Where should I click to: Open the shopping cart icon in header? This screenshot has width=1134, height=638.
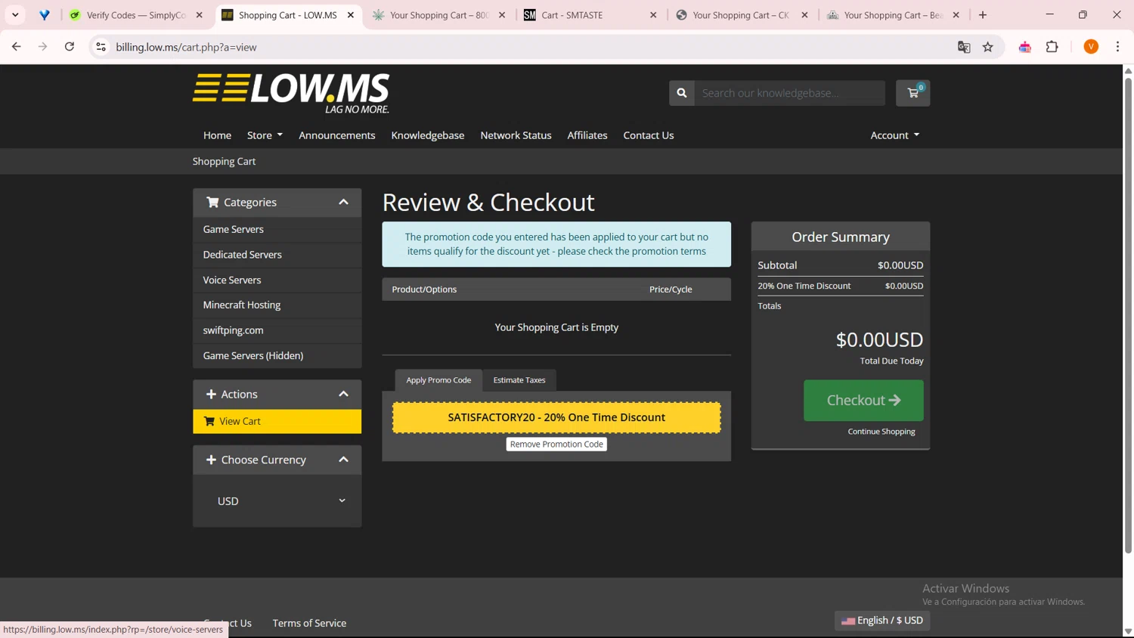click(x=912, y=93)
